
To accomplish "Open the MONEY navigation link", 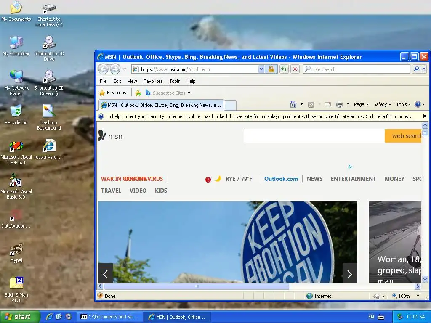I will point(394,179).
